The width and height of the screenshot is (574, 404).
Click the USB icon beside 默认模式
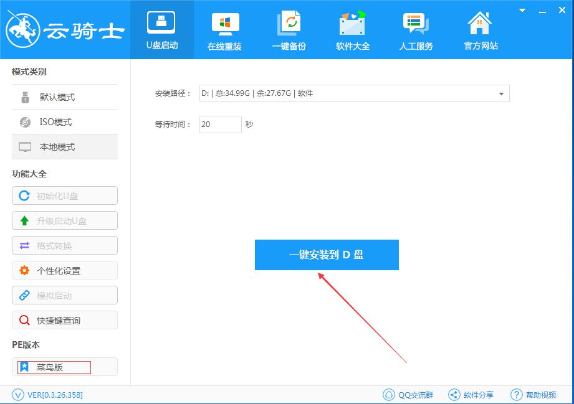click(25, 97)
